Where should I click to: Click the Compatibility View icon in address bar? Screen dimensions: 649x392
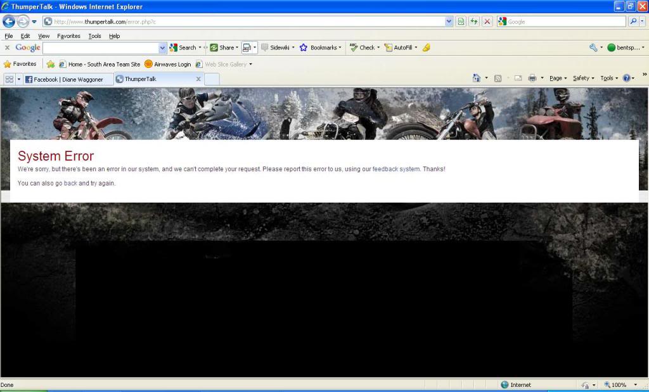click(x=461, y=22)
